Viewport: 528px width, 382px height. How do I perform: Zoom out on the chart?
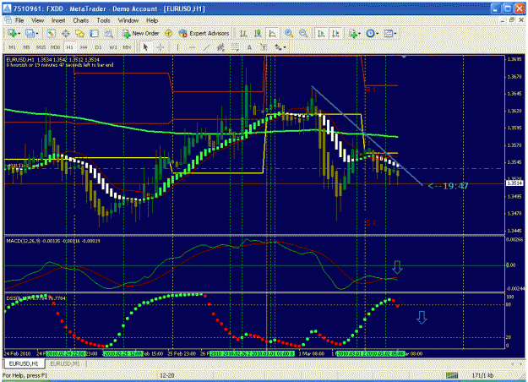[303, 33]
